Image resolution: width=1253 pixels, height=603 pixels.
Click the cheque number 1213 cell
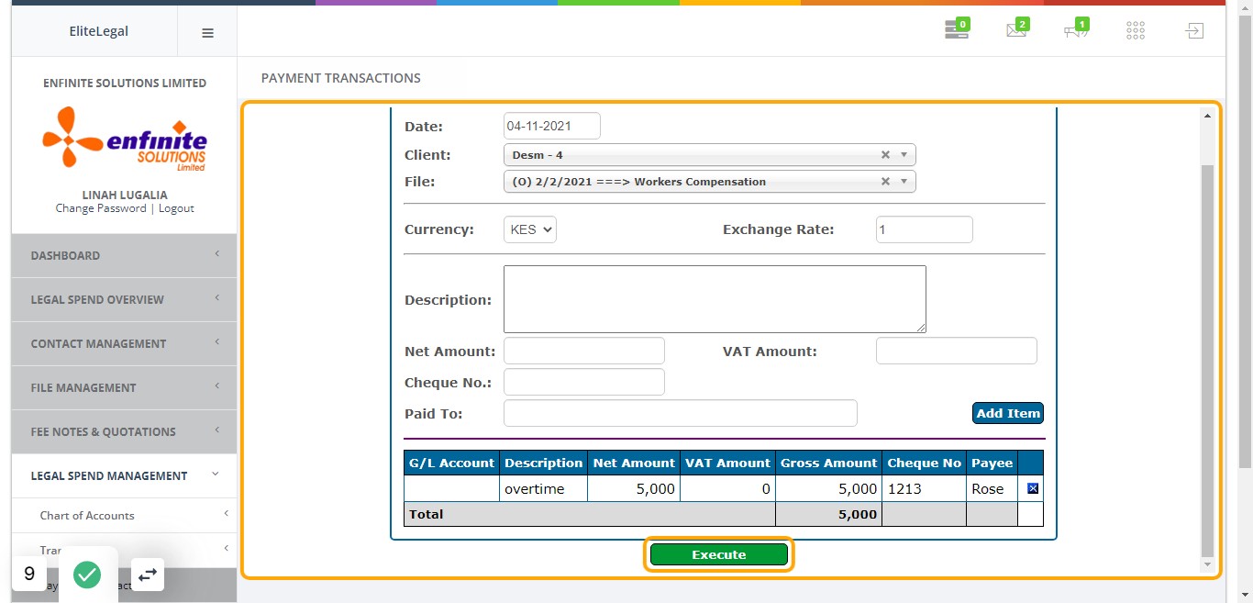(924, 489)
